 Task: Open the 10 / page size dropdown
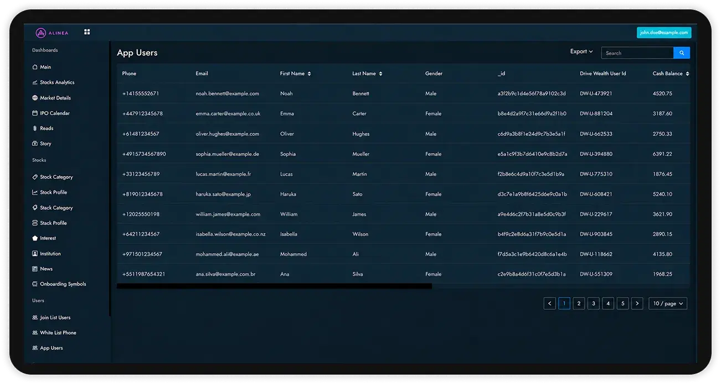(668, 303)
